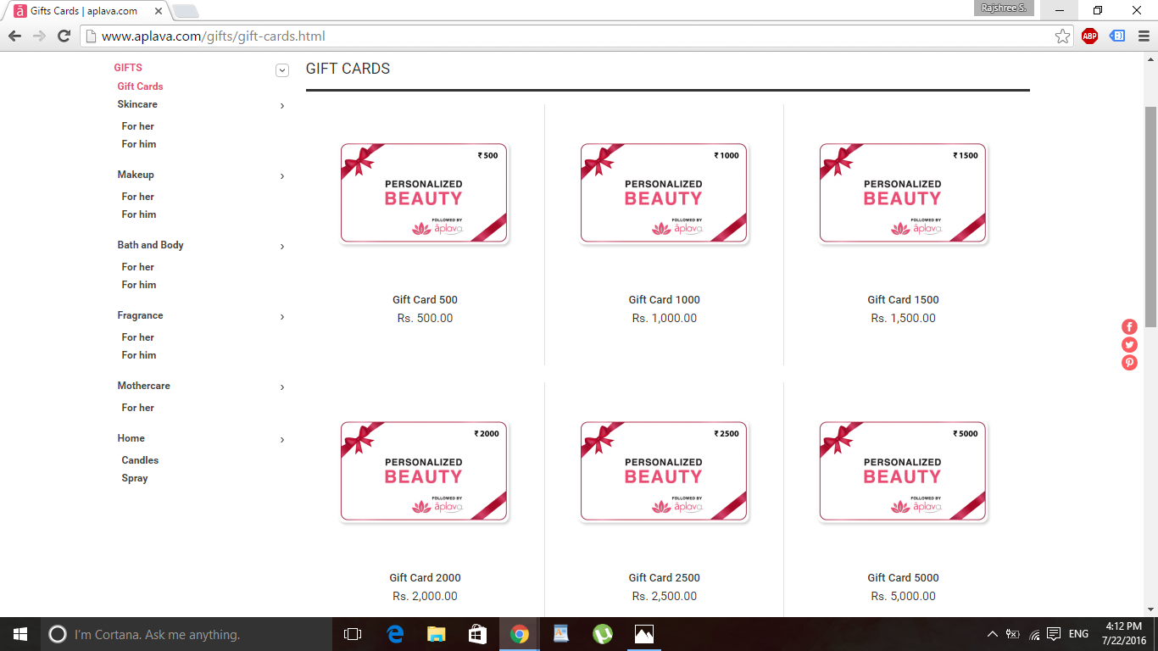The width and height of the screenshot is (1158, 651).
Task: Click the Gift Card 5000 thumbnail
Action: (903, 471)
